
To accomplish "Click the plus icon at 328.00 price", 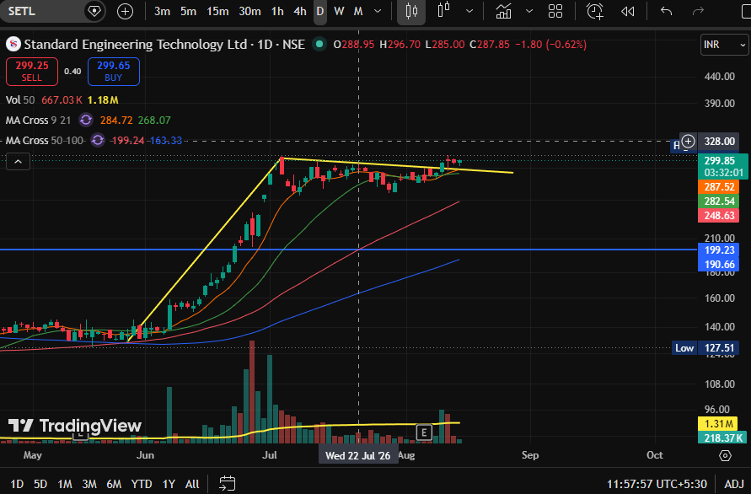I will [689, 142].
